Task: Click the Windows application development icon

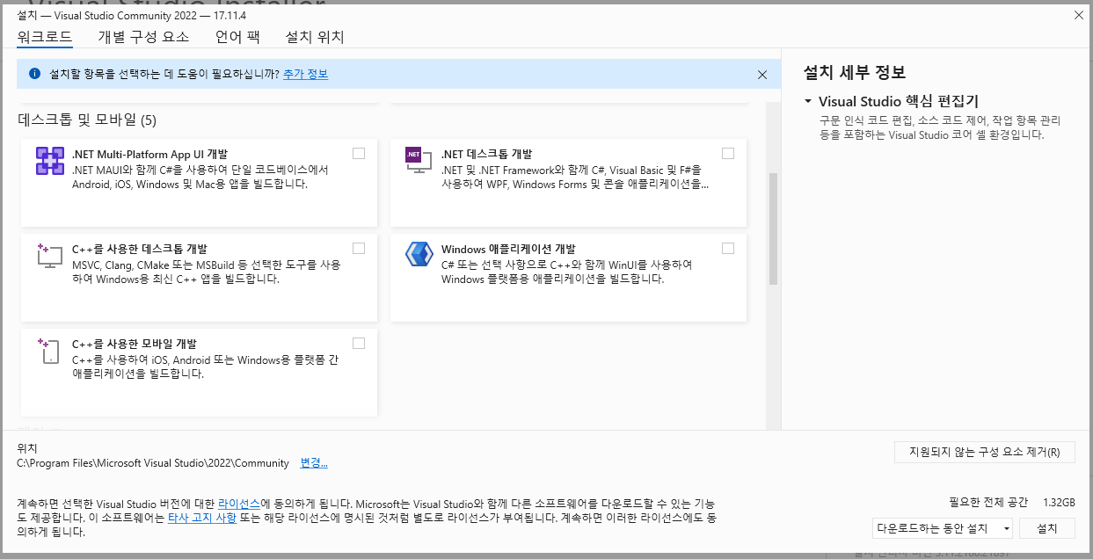Action: click(419, 255)
